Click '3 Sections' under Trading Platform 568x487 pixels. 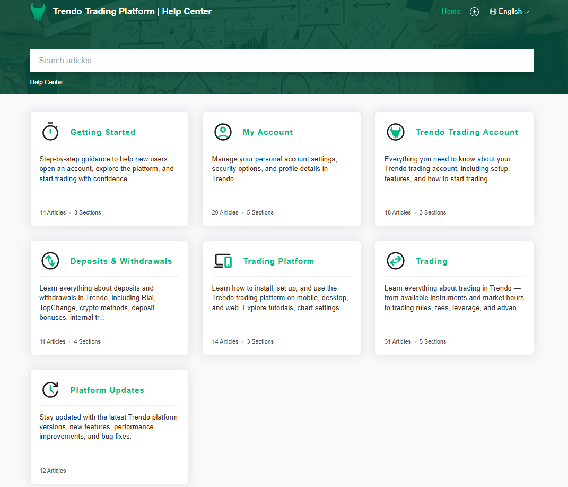260,341
